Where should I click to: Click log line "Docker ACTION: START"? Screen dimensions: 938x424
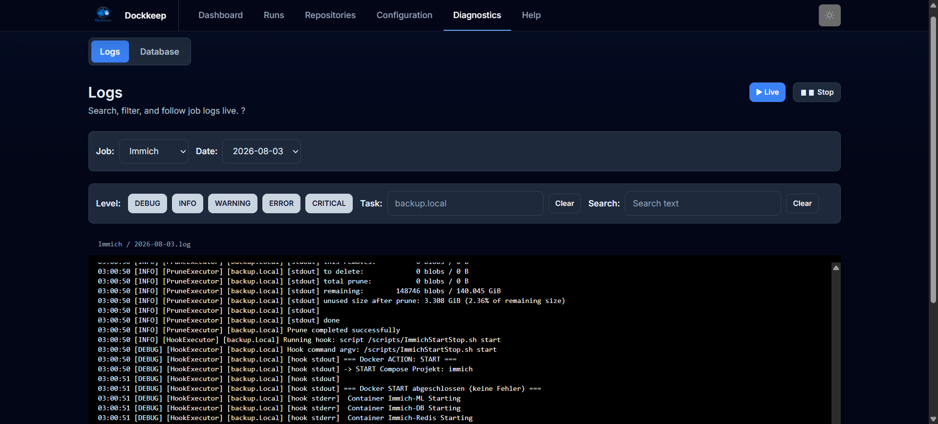pyautogui.click(x=277, y=359)
